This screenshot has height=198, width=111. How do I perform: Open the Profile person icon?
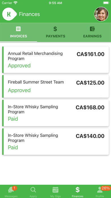pyautogui.click(x=100, y=190)
